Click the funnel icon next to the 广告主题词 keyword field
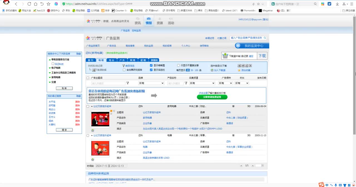The image size is (356, 187). (x=128, y=83)
